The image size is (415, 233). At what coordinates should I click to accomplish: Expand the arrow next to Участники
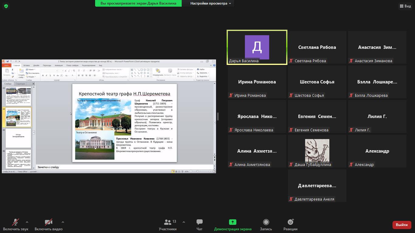tap(184, 222)
